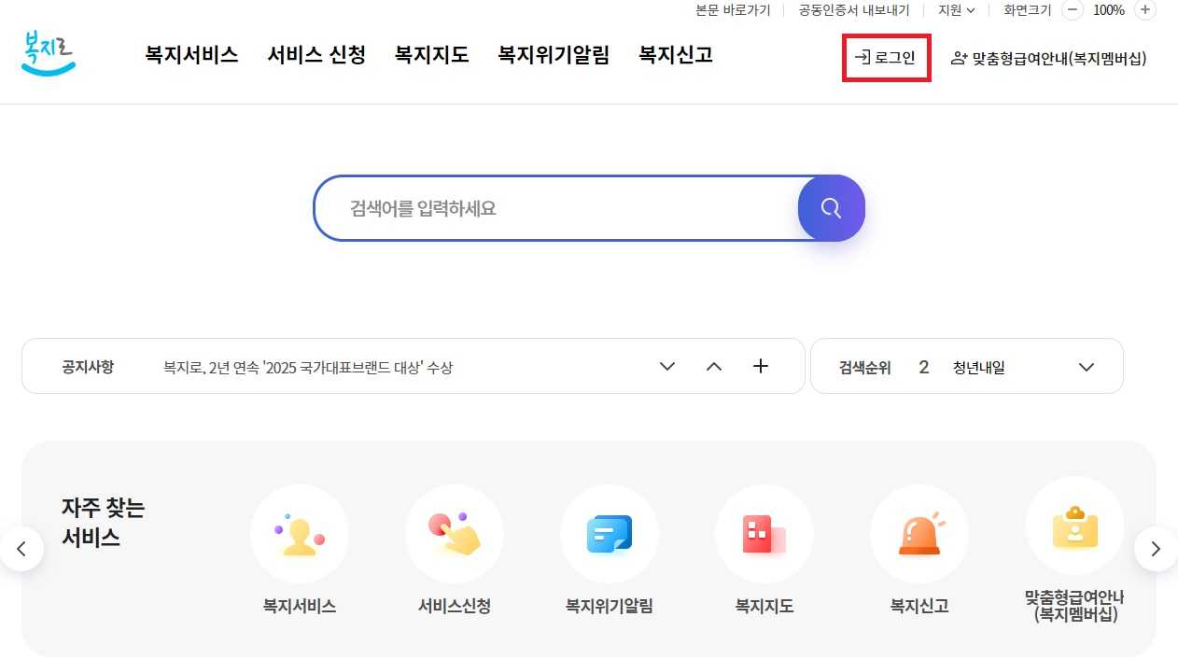The width and height of the screenshot is (1178, 659).
Task: Click the right carousel arrow for services
Action: click(1156, 549)
